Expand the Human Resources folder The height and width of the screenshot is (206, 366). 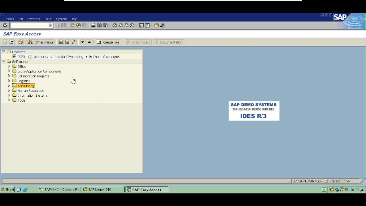point(9,91)
